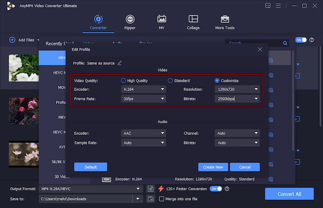Click the search magnifier icon

[x=285, y=43]
